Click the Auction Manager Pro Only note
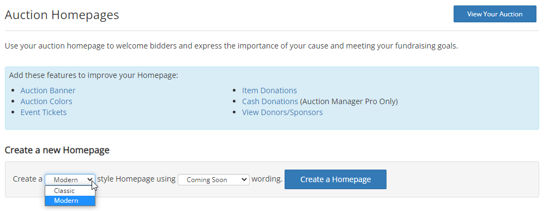 point(349,101)
